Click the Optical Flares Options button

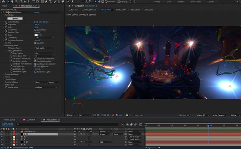[15, 18]
